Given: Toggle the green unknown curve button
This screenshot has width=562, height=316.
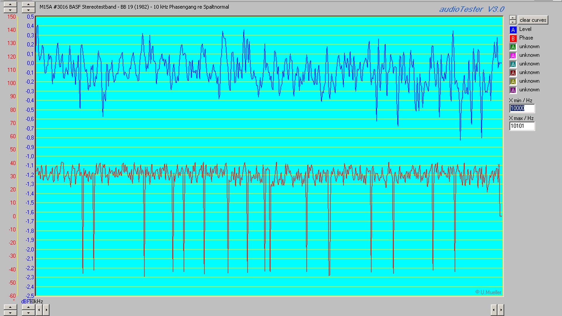Looking at the screenshot, I should click(x=513, y=47).
